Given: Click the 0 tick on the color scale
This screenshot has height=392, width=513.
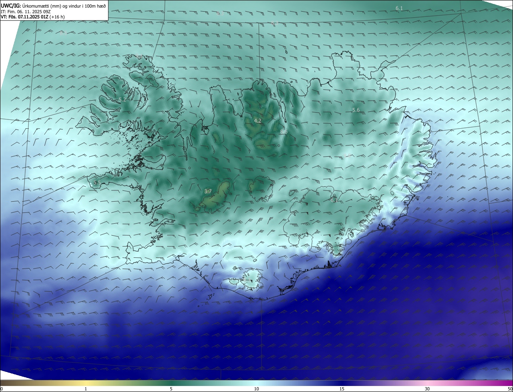Looking at the screenshot, I should (2, 389).
